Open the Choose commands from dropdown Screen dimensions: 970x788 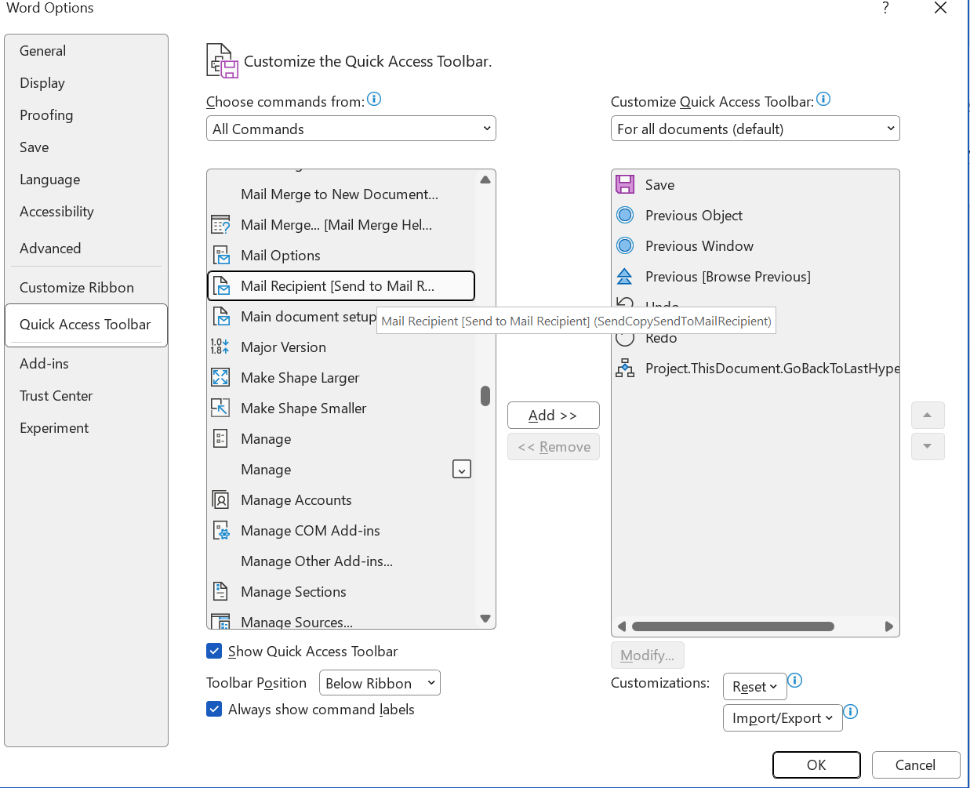point(351,129)
